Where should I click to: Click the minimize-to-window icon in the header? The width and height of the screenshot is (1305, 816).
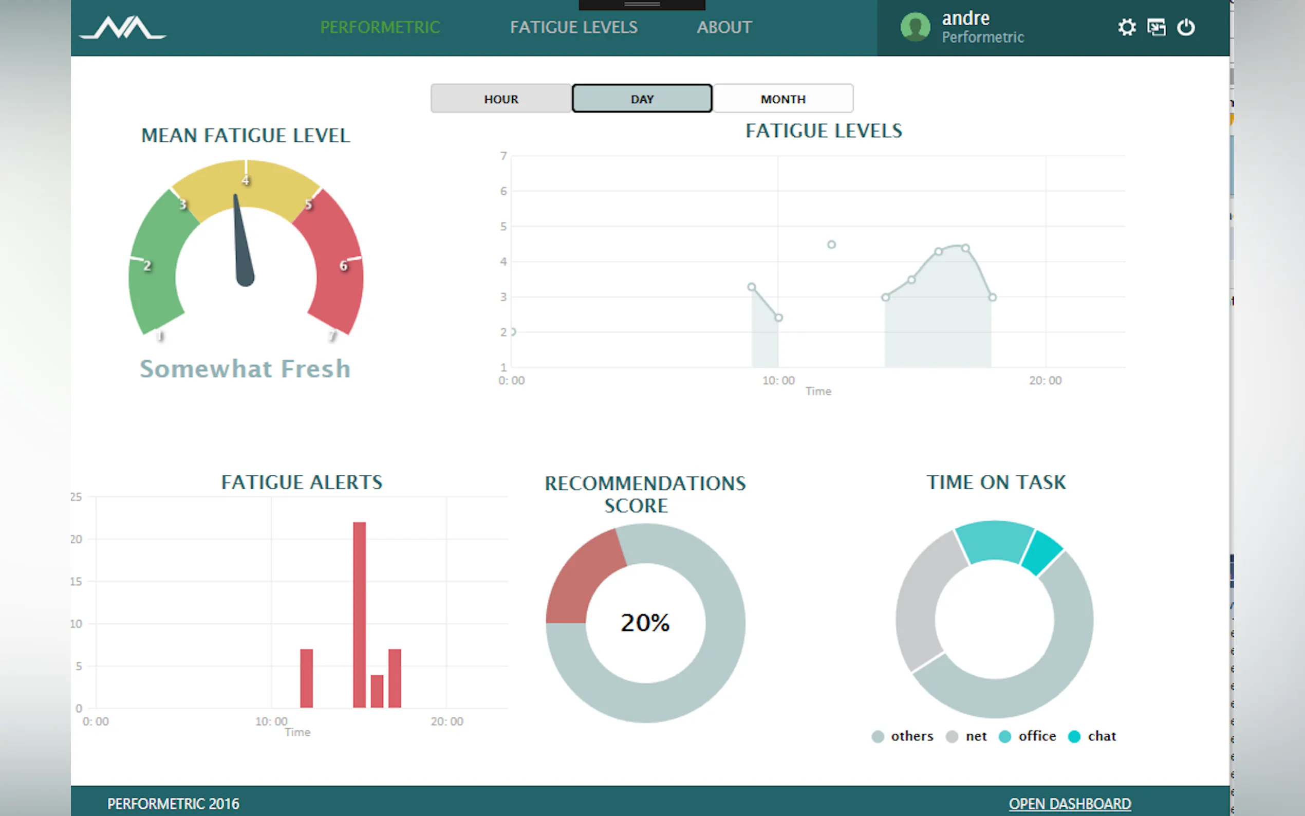[x=1156, y=27]
